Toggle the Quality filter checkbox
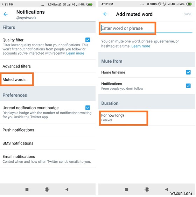The image size is (196, 197). coord(87,40)
